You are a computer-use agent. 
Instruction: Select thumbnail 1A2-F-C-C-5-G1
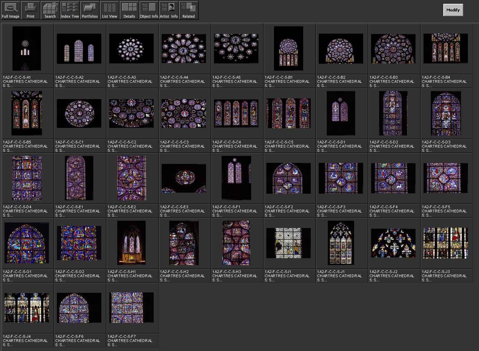pyautogui.click(x=27, y=243)
